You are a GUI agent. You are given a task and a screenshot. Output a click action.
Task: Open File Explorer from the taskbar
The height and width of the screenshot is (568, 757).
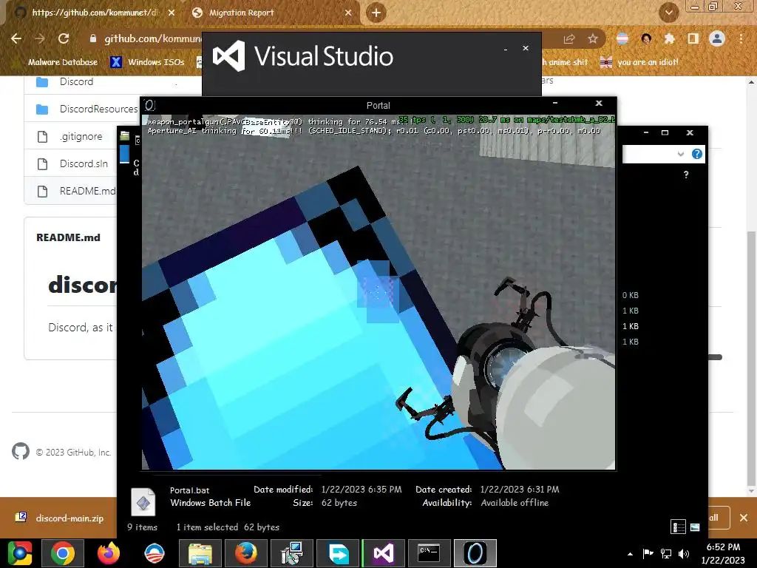tap(200, 553)
